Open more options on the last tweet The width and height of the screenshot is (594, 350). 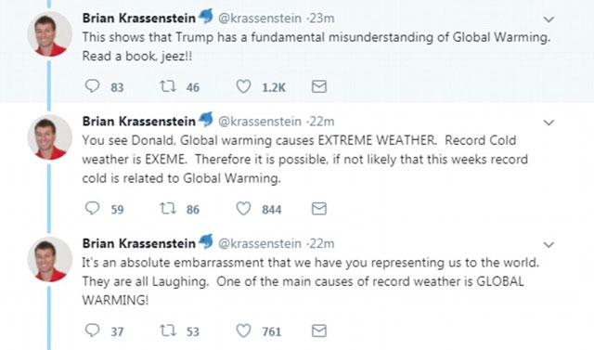tap(549, 245)
